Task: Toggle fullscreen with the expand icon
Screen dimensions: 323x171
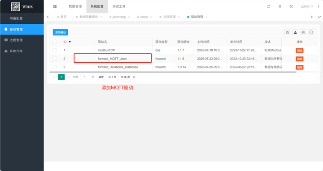Action: [291, 6]
